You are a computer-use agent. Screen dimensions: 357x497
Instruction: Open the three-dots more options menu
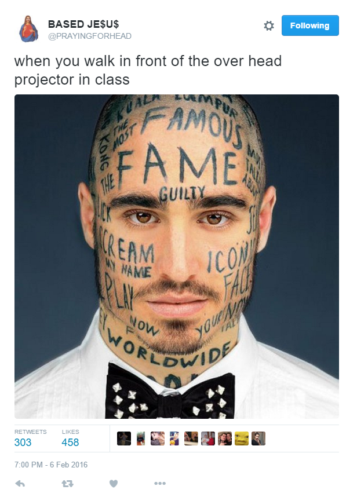pyautogui.click(x=160, y=483)
